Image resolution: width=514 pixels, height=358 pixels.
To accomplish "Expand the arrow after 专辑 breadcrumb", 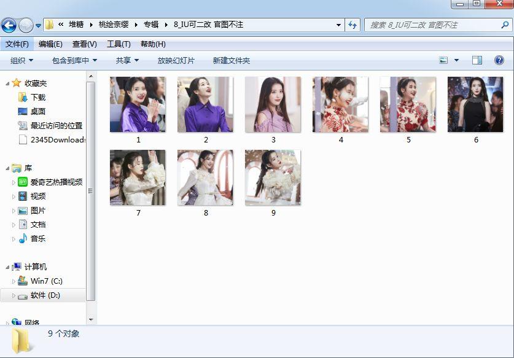I will [x=166, y=25].
